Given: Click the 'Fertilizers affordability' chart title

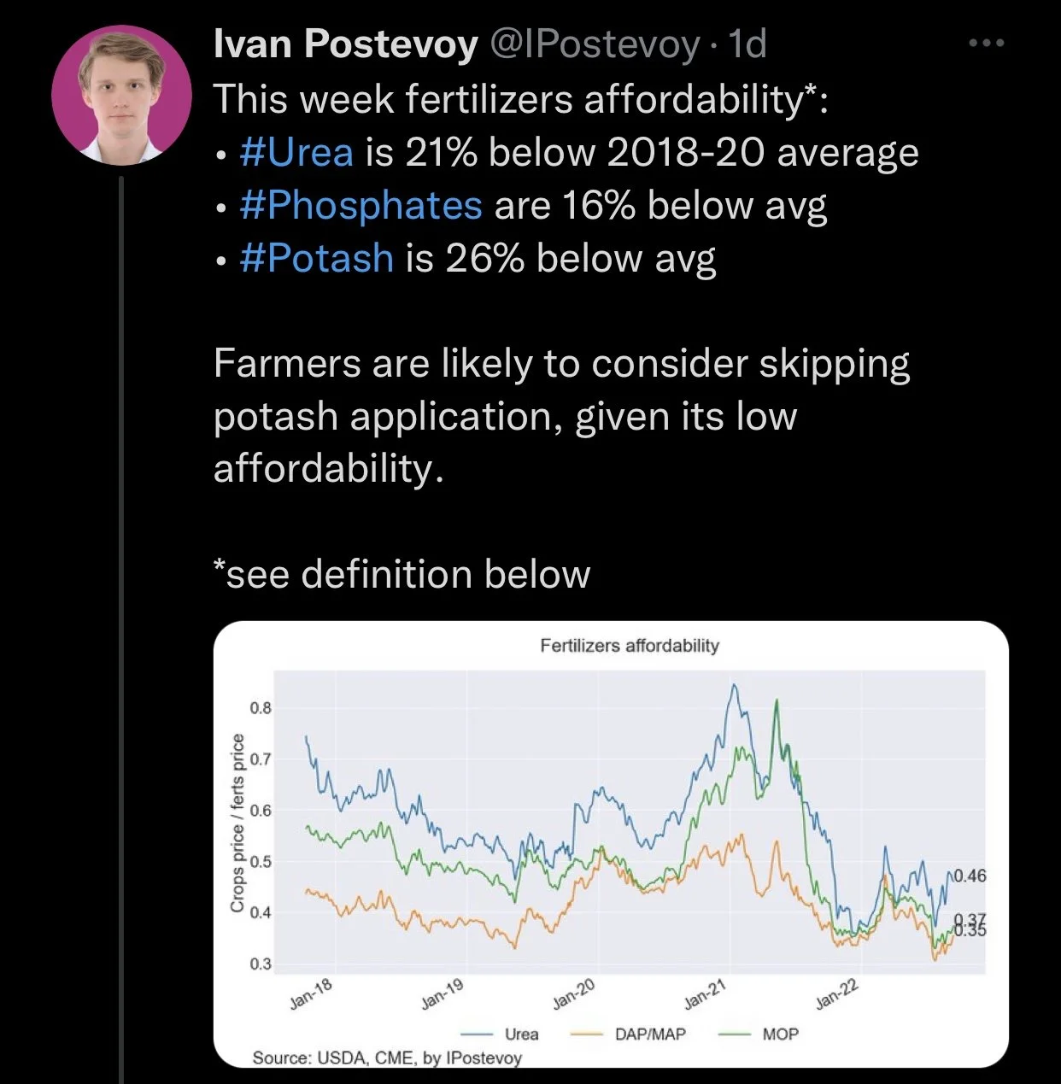Looking at the screenshot, I should click(630, 646).
